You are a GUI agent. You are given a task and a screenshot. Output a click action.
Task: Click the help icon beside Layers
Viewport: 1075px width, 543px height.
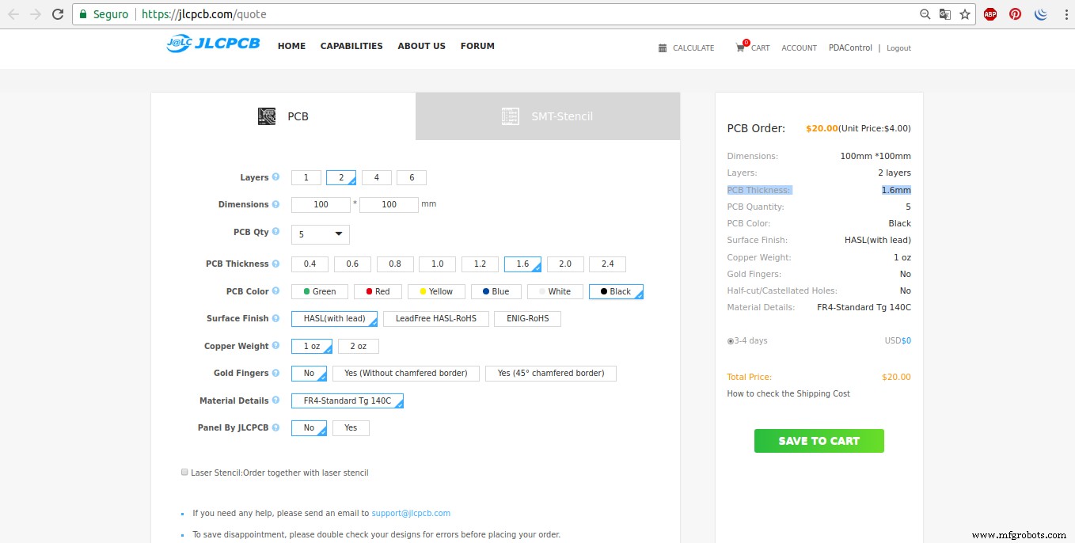click(x=275, y=177)
